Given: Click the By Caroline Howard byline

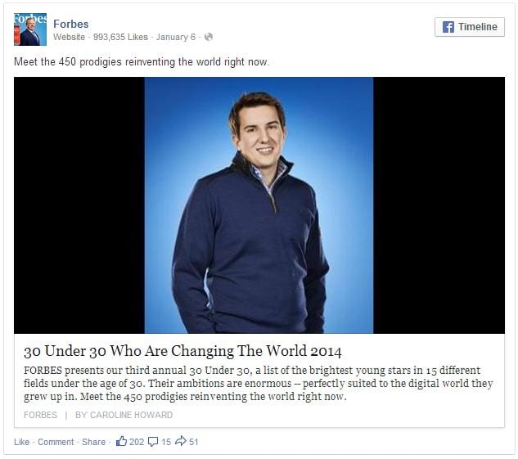Looking at the screenshot, I should pos(124,415).
